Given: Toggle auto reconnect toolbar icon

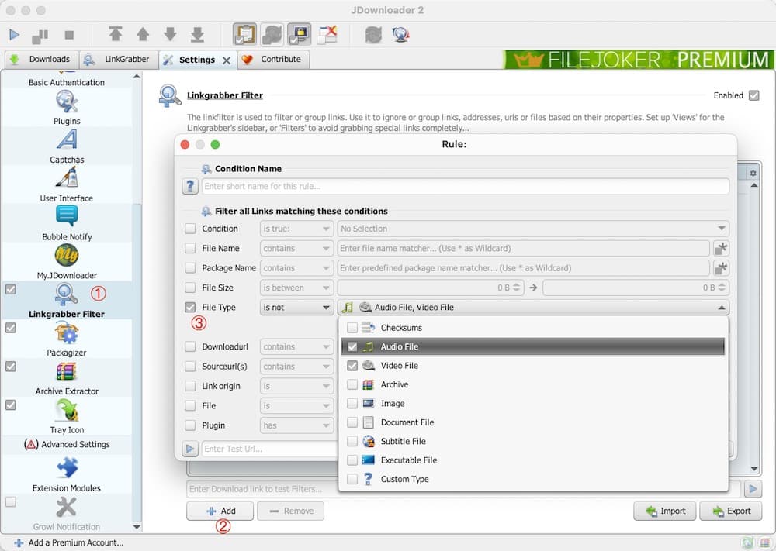Looking at the screenshot, I should tap(272, 34).
